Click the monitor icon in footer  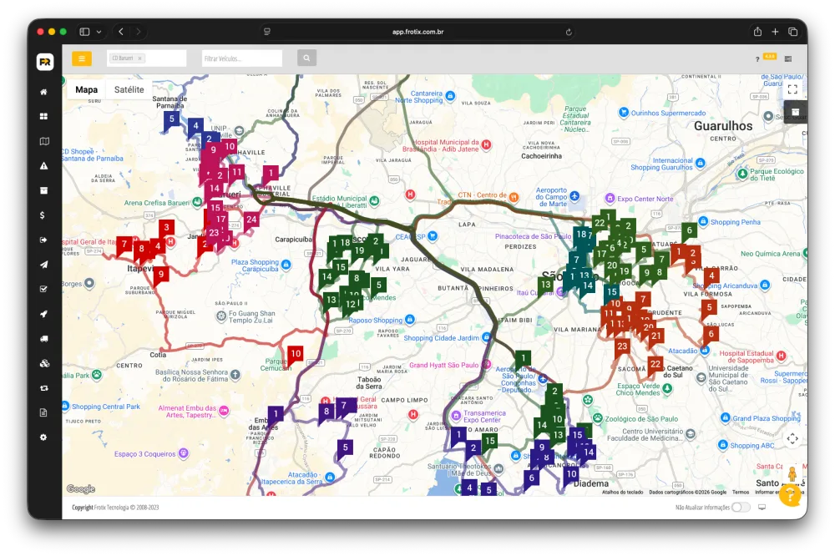coord(762,507)
